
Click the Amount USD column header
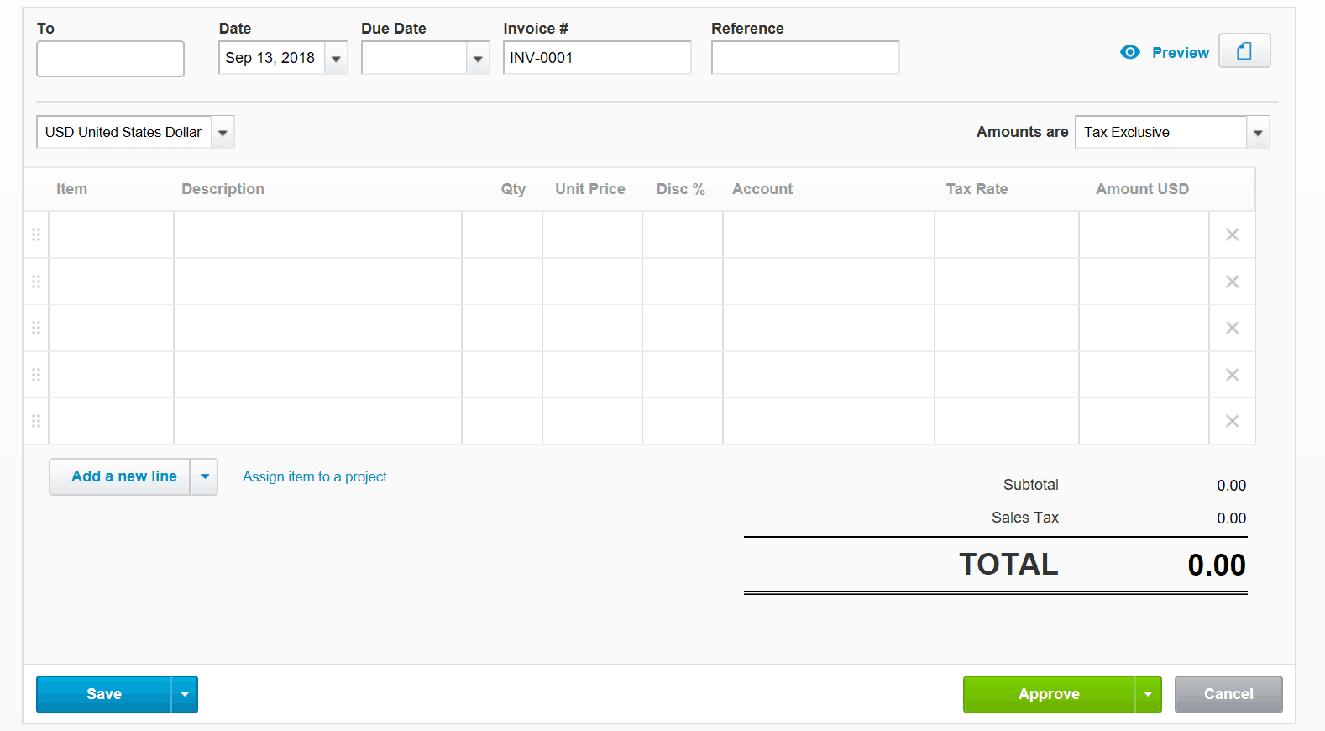tap(1142, 189)
